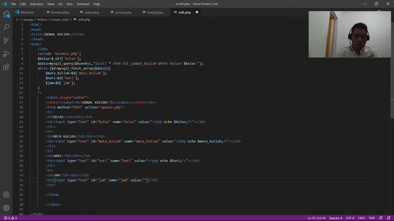Switch to the tampil.php tab
Screen dimensions: 394x221
pos(155,12)
